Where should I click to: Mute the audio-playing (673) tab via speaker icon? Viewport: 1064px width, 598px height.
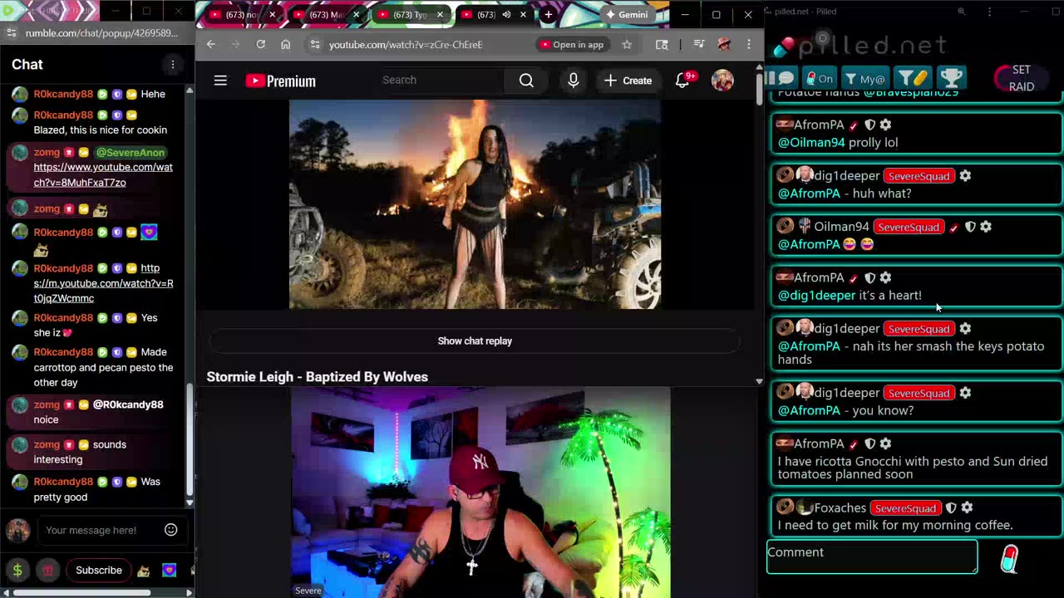click(506, 15)
